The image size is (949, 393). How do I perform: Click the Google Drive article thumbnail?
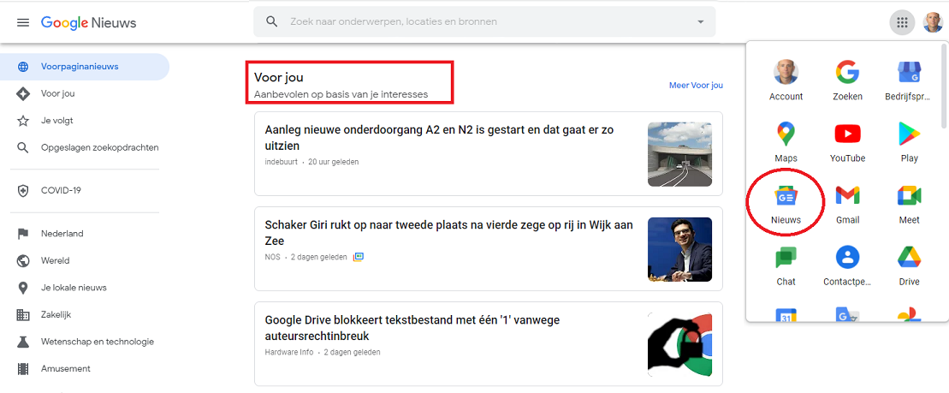coord(679,344)
